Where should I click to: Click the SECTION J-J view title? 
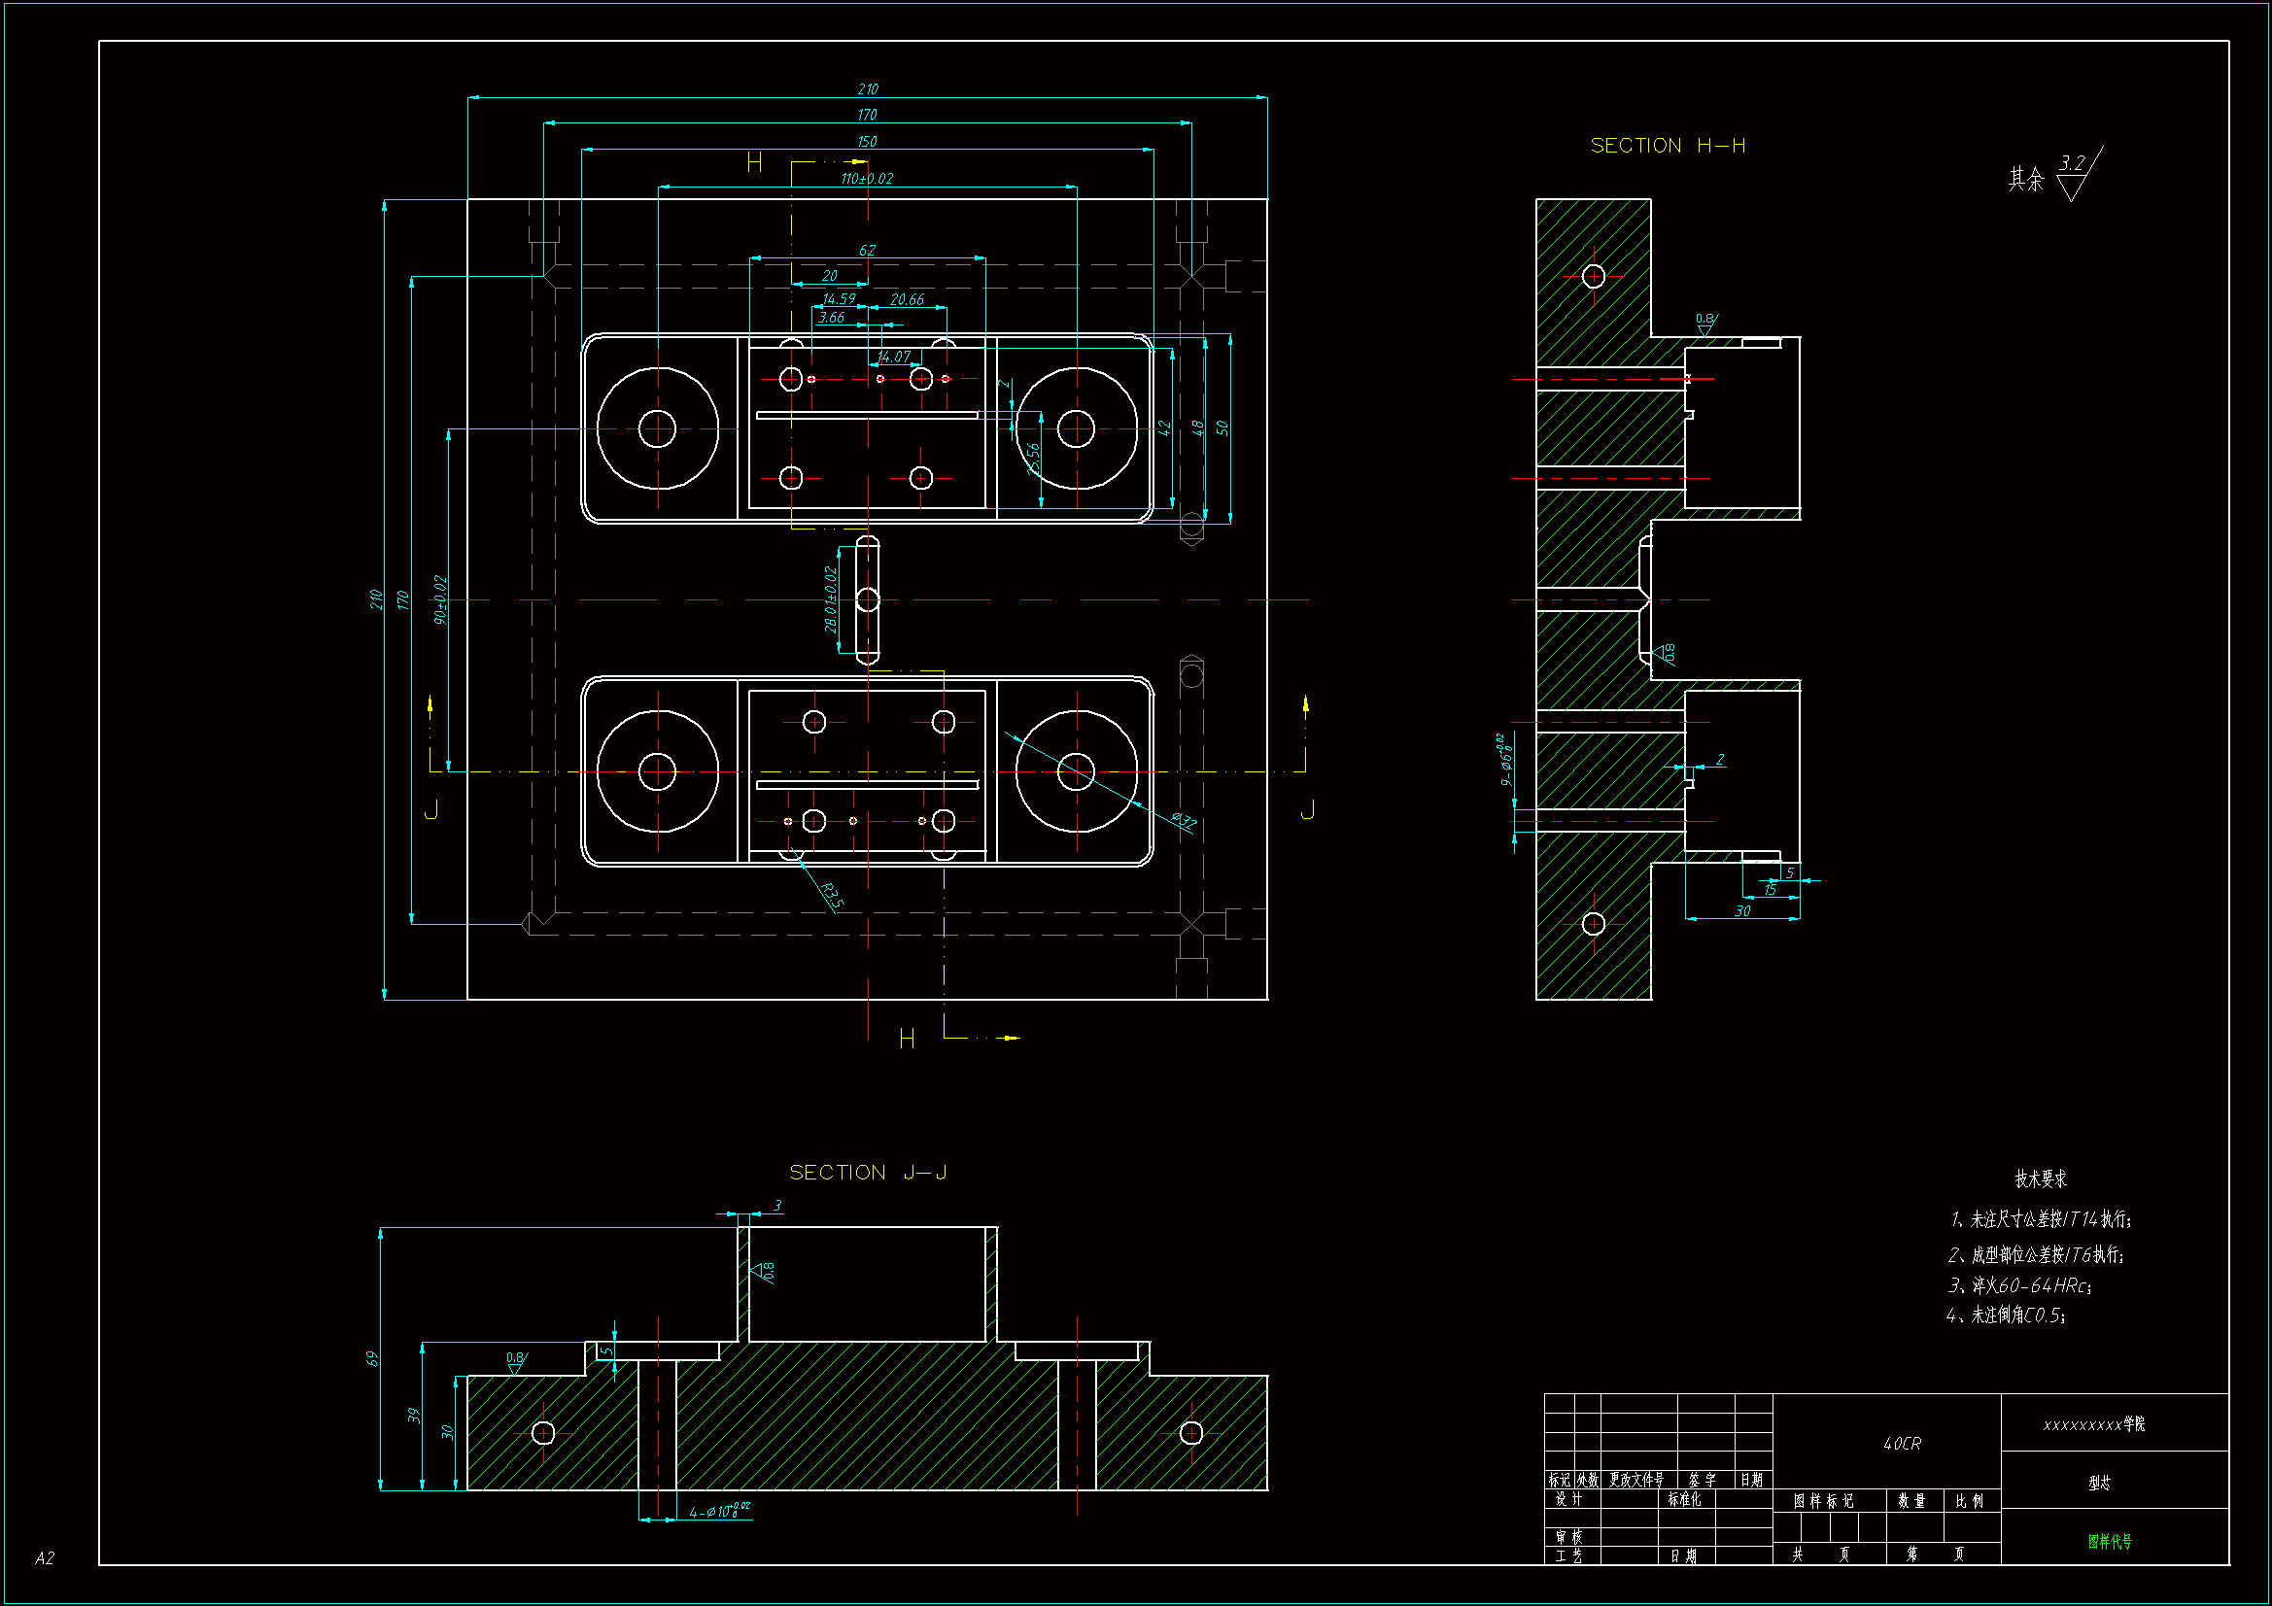[868, 1173]
